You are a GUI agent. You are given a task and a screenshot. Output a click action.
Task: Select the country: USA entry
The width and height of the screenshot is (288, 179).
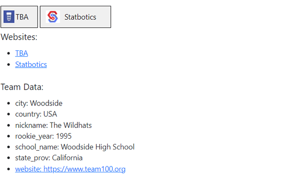[36, 114]
